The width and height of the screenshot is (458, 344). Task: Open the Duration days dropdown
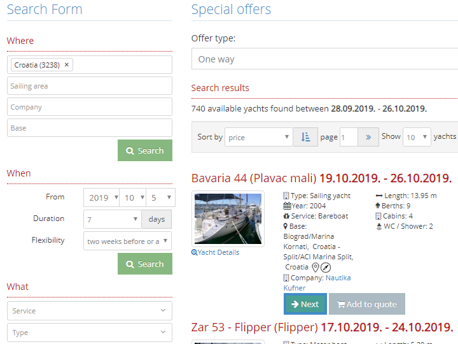112,219
